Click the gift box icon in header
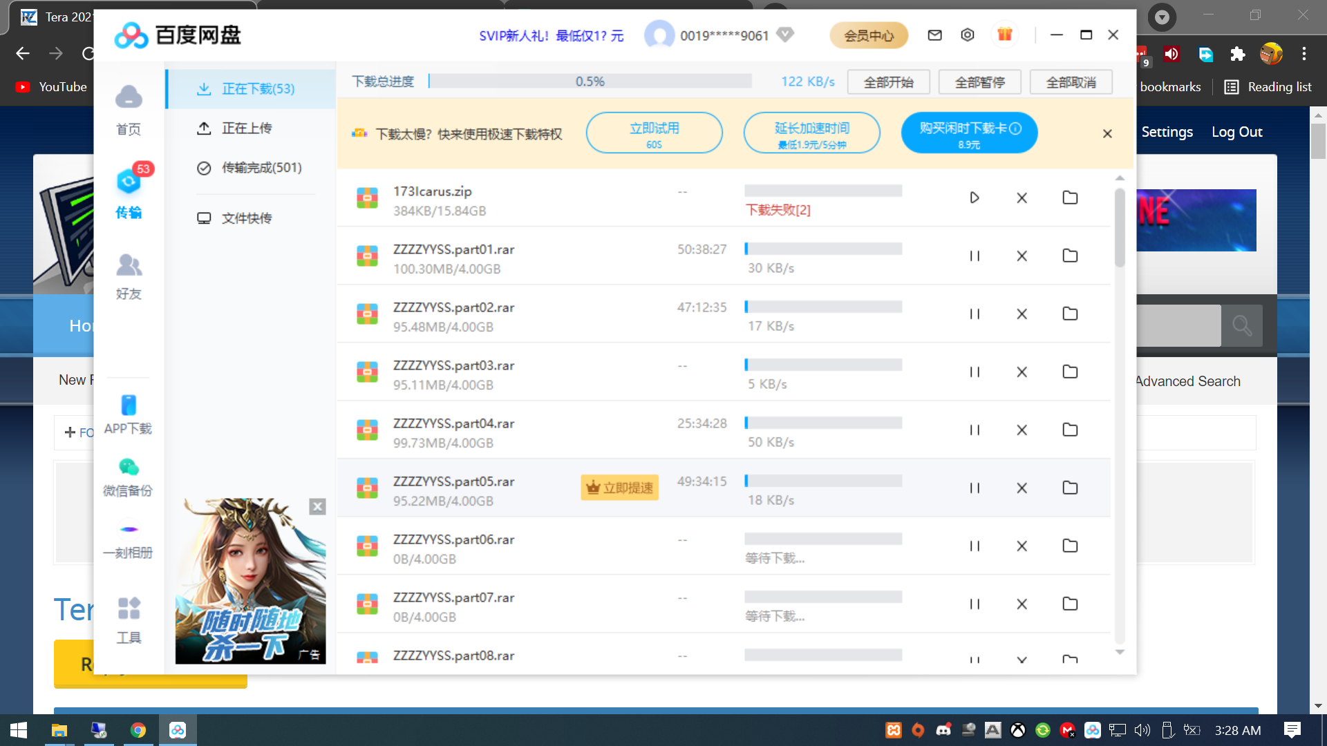The width and height of the screenshot is (1327, 746). pos(1004,35)
